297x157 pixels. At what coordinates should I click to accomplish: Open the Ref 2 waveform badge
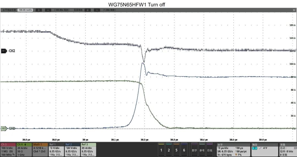point(73,150)
